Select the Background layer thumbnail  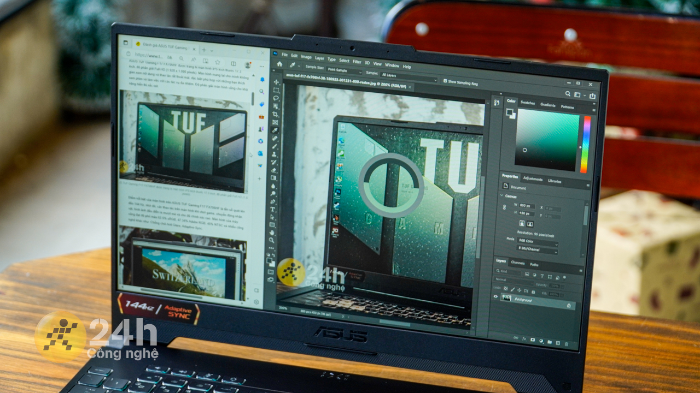(506, 298)
